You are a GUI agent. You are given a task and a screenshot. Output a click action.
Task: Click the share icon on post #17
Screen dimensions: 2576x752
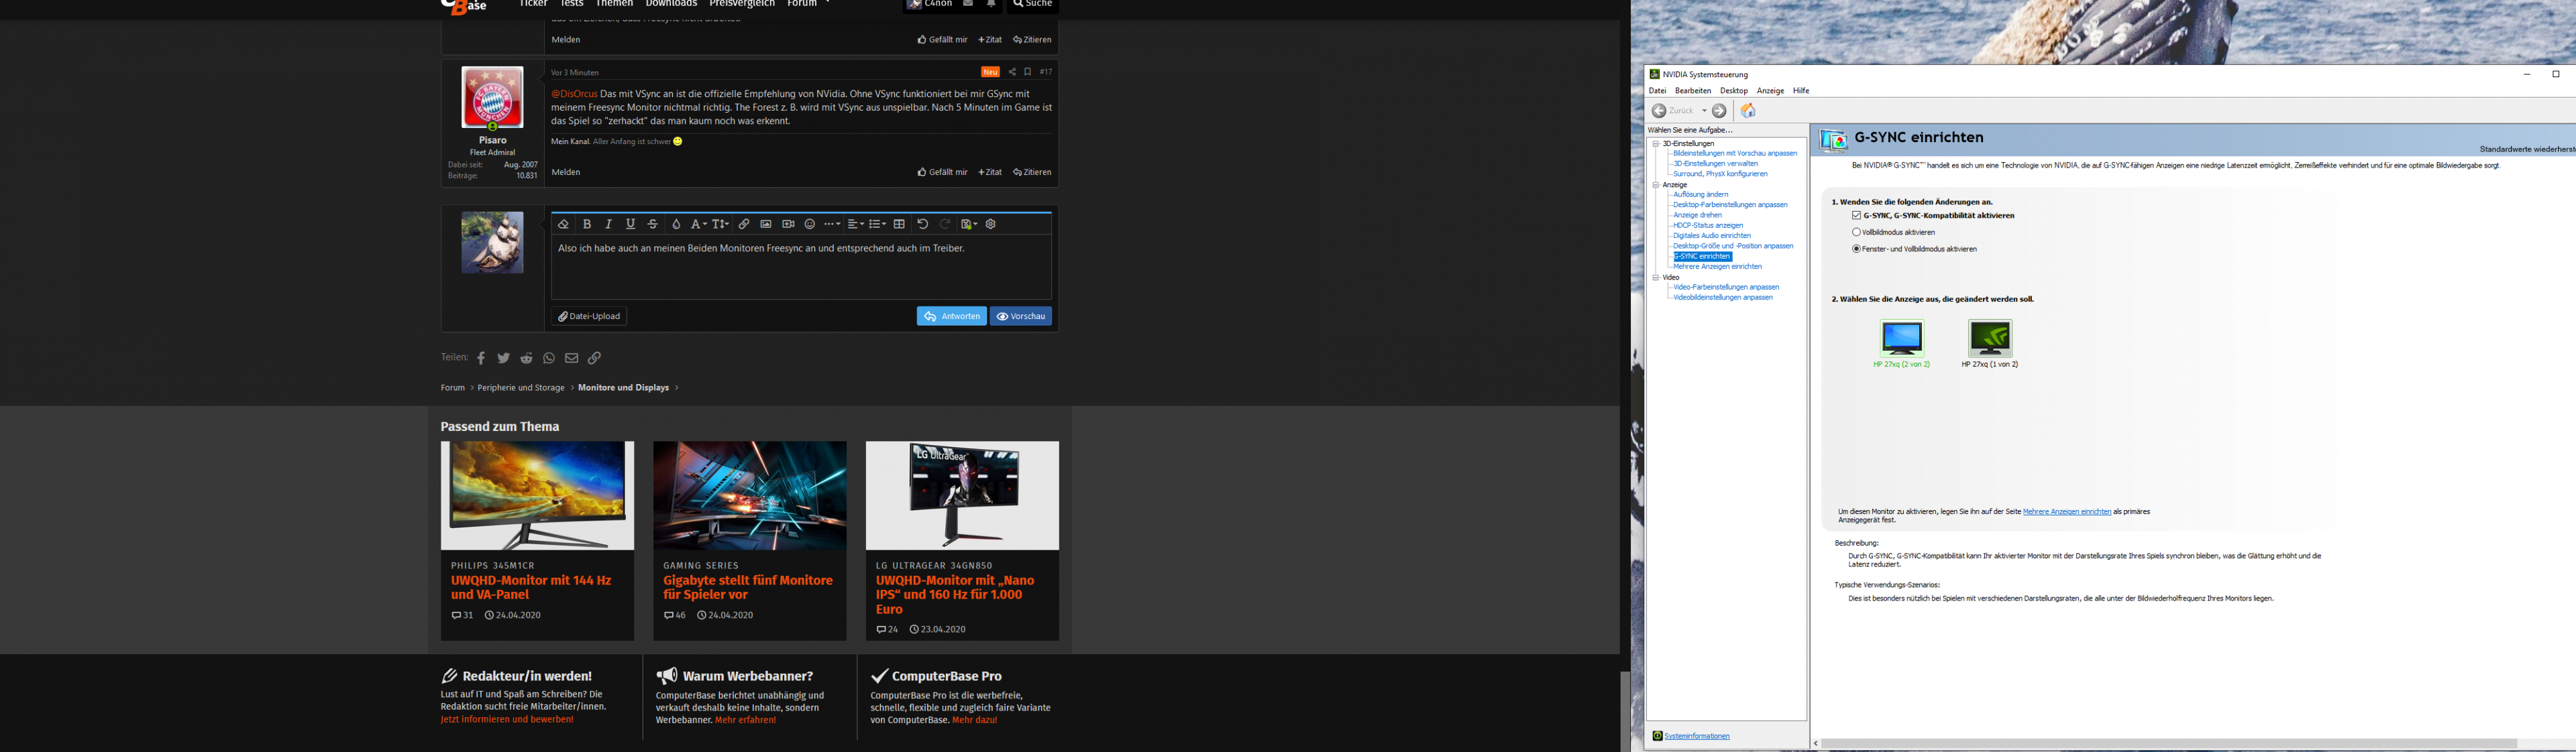click(1012, 72)
